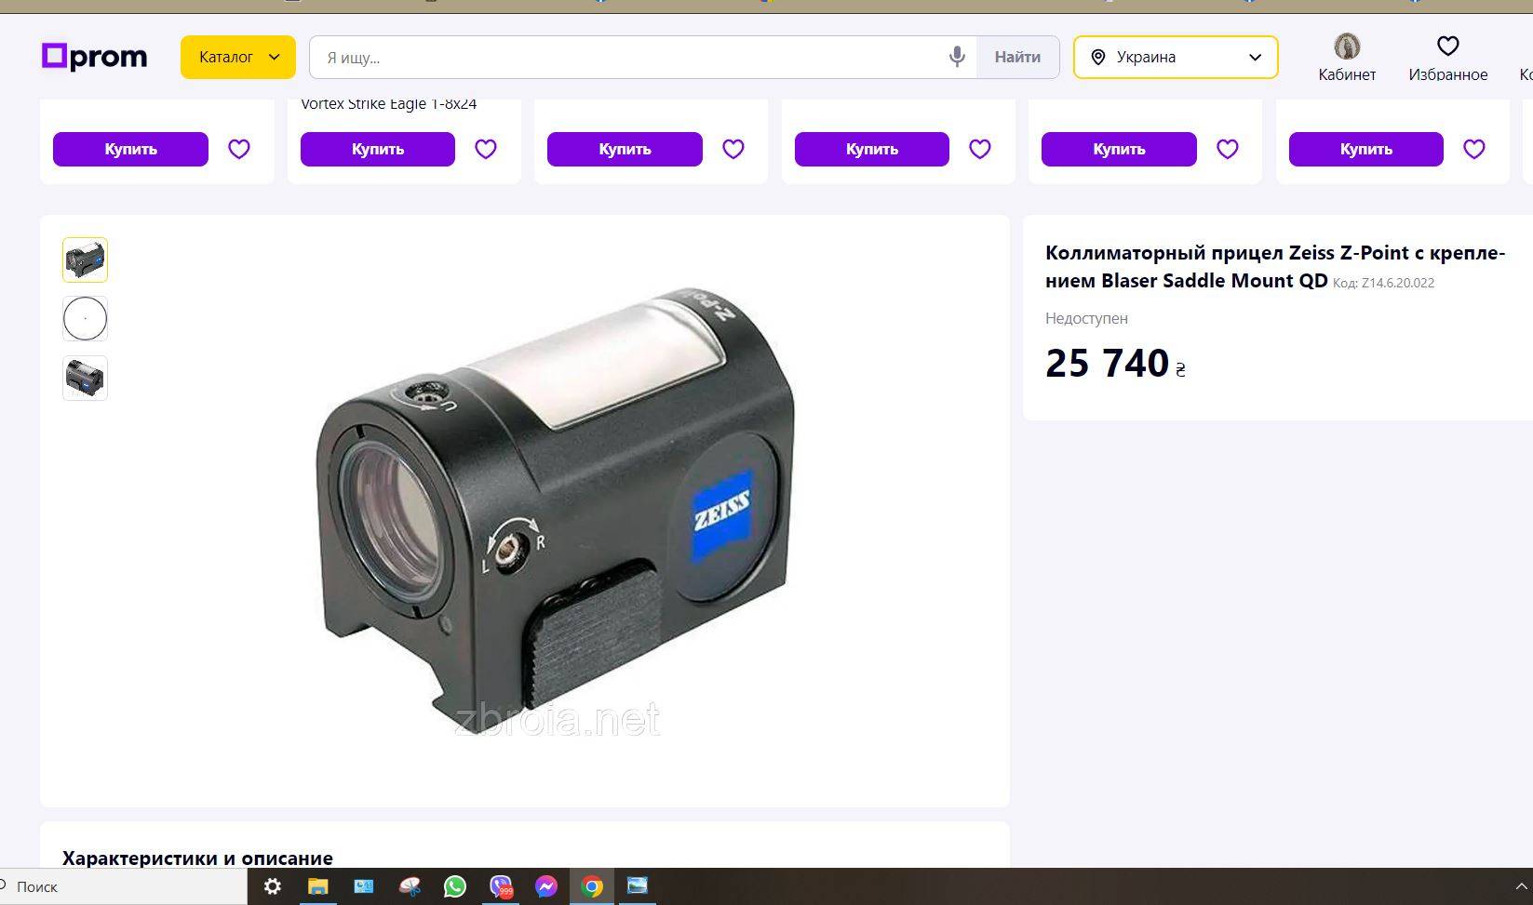Select the reticle circle thumbnail
Screen dimensions: 1533x905
(85, 319)
